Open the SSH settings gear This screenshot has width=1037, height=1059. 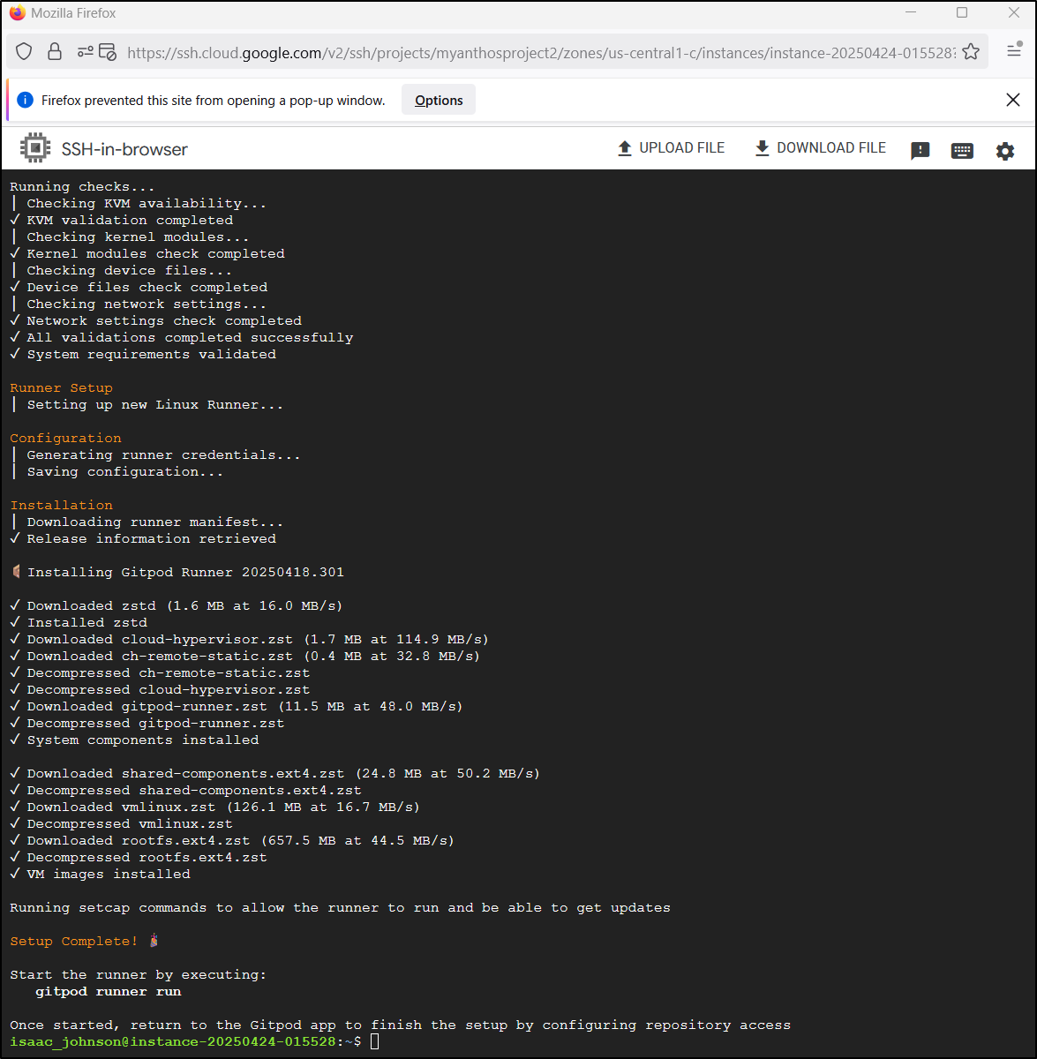1005,151
